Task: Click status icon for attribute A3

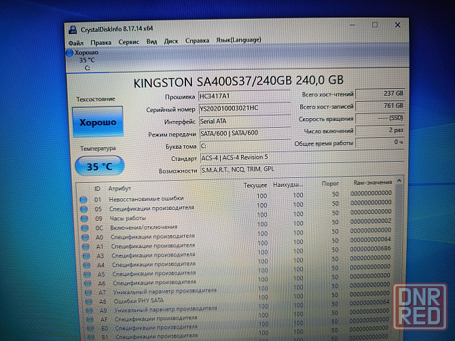Action: 86,256
